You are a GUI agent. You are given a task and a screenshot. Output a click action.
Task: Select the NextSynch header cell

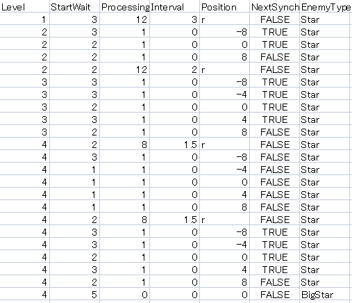[x=275, y=6]
